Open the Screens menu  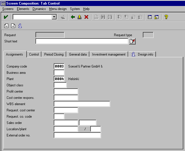(x=8, y=9)
